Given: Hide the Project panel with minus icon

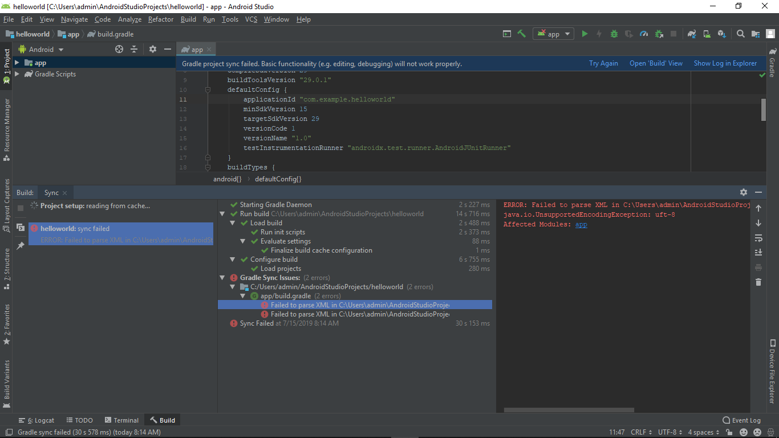Looking at the screenshot, I should [x=168, y=49].
